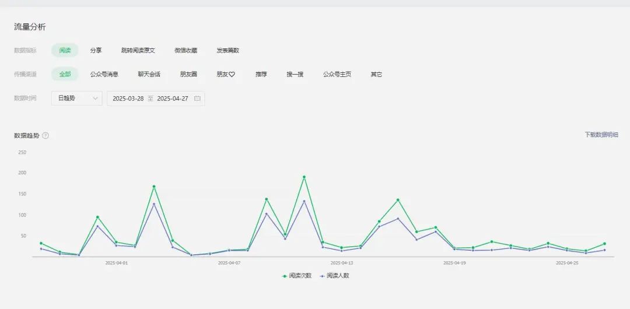Image resolution: width=630 pixels, height=309 pixels.
Task: Click start date 2025-03-28 field
Action: pos(128,99)
